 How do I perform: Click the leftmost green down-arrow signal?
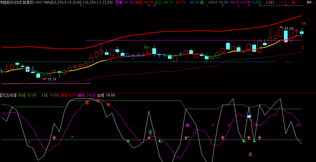point(128,141)
